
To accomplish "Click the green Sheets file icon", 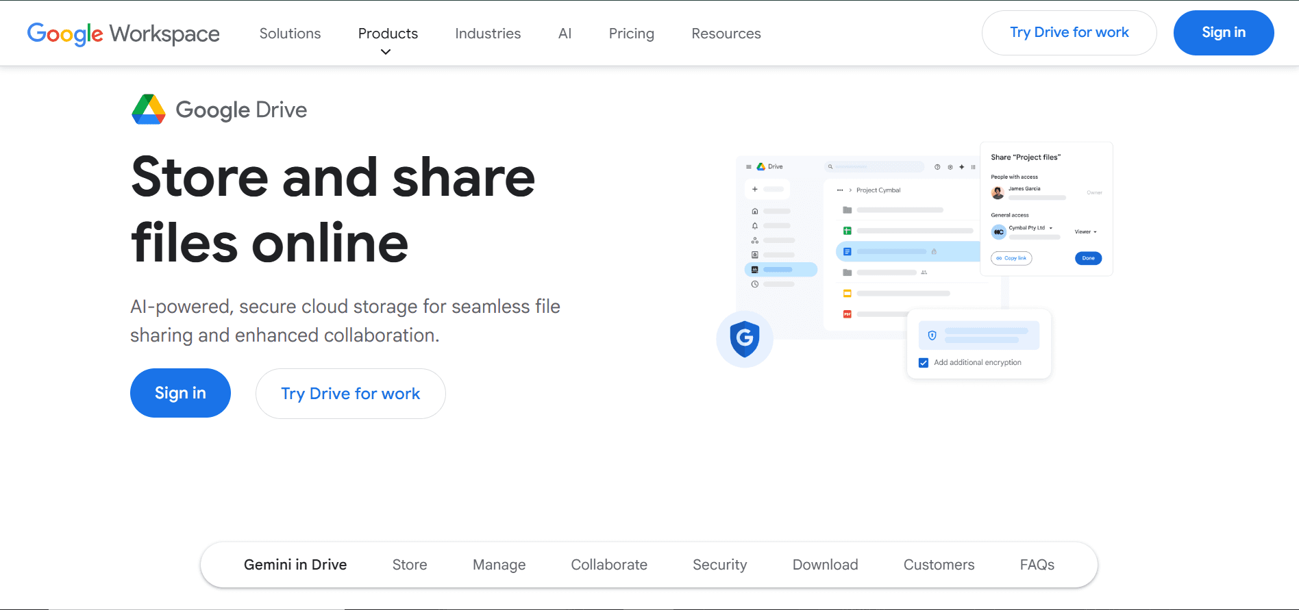I will pyautogui.click(x=848, y=231).
